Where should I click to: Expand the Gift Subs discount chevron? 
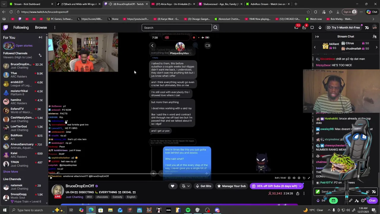[x=300, y=186]
